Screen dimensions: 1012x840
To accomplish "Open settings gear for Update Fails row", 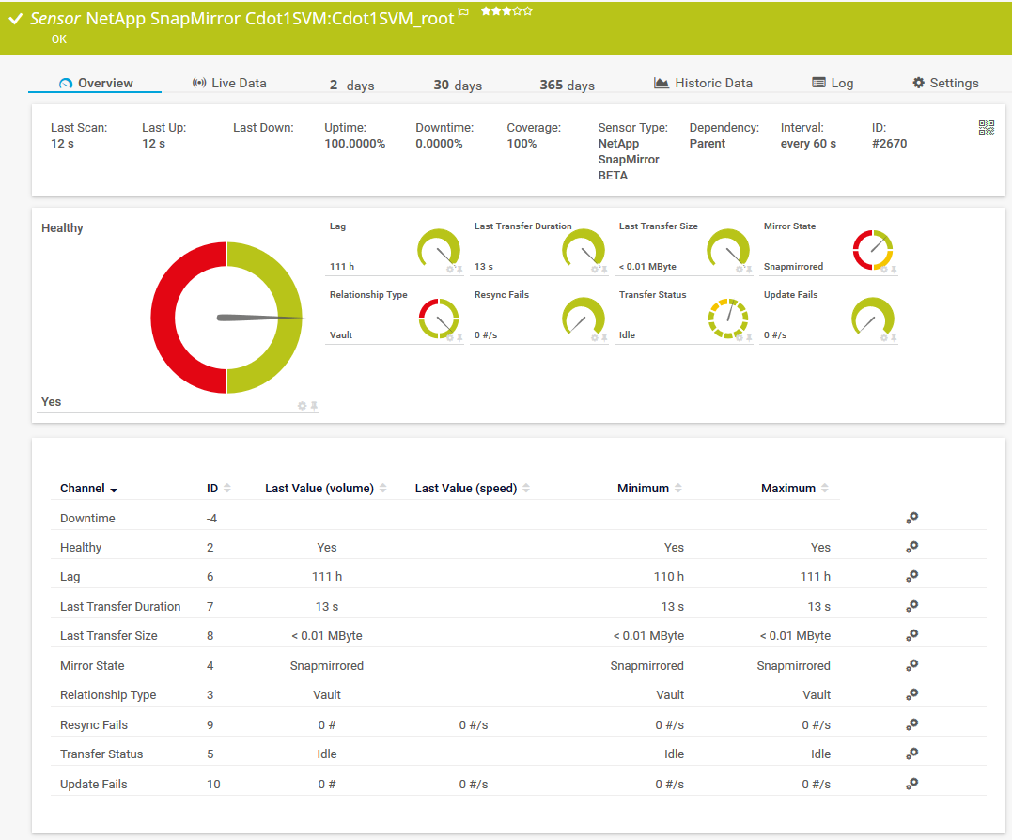I will [911, 784].
